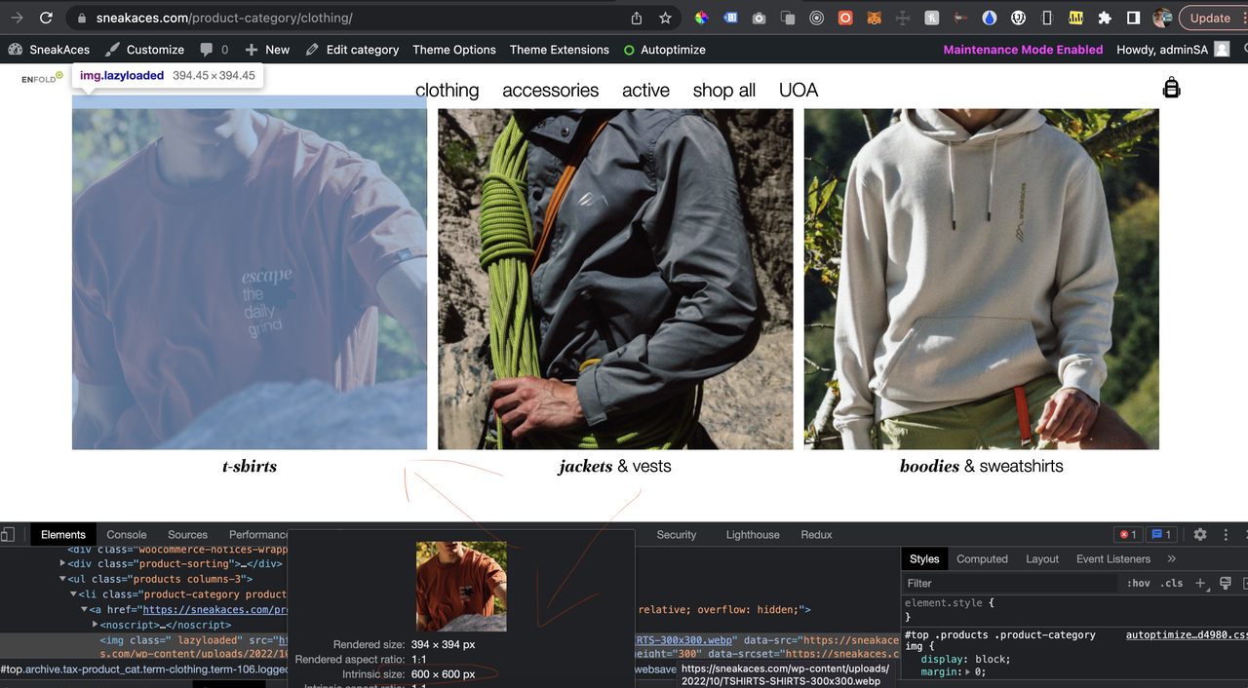Switch to the Console tab
The width and height of the screenshot is (1248, 688).
click(x=127, y=534)
